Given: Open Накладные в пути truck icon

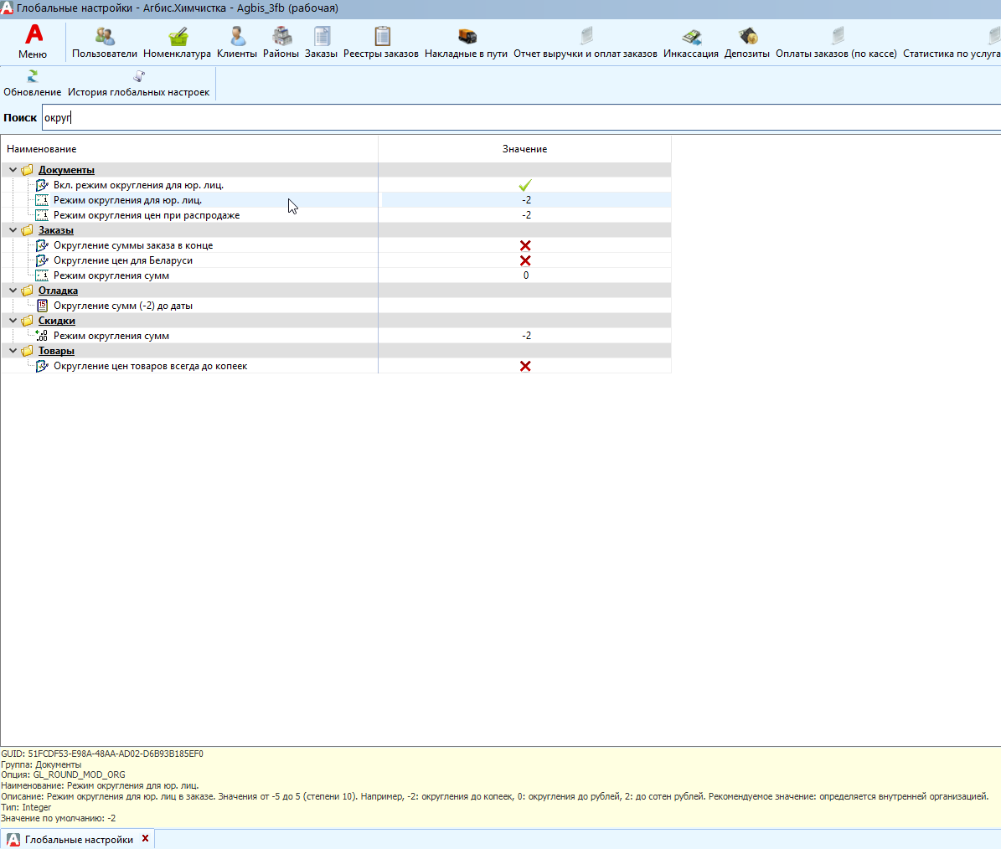Looking at the screenshot, I should coord(467,36).
